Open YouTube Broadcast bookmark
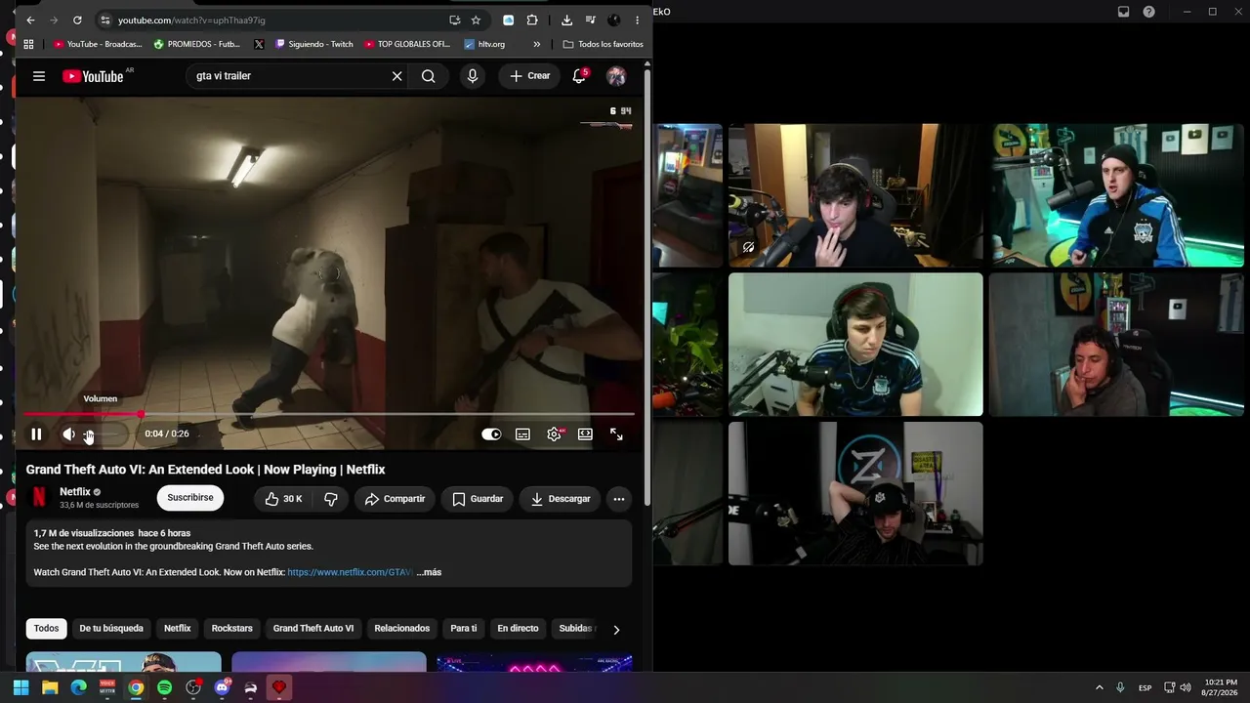This screenshot has width=1250, height=703. click(x=98, y=44)
